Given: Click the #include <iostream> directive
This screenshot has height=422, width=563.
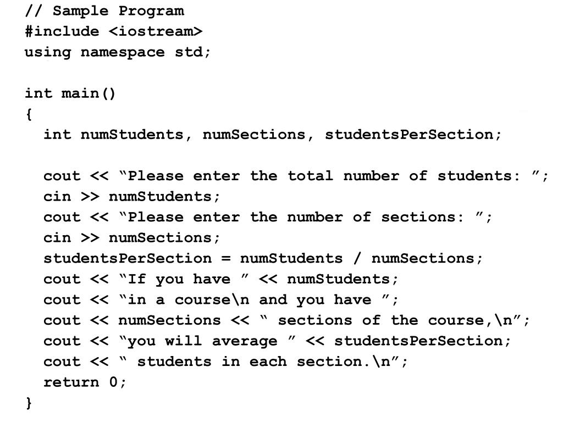Looking at the screenshot, I should click(x=114, y=31).
